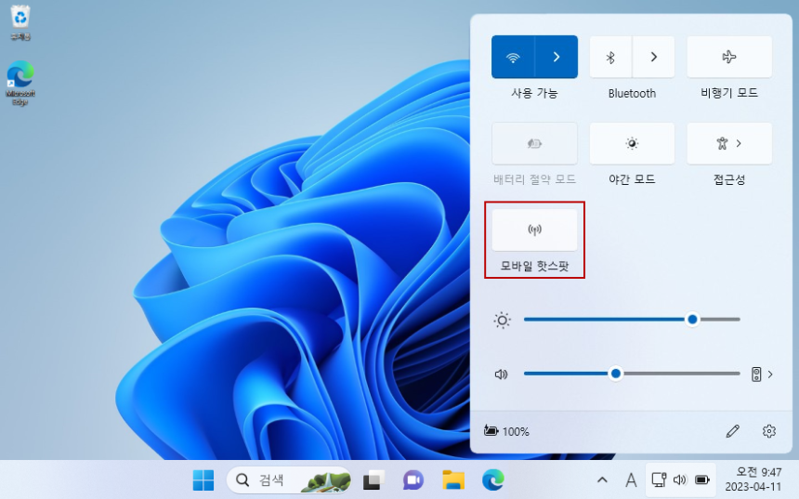Open Task View from the taskbar
This screenshot has width=799, height=499.
click(373, 480)
